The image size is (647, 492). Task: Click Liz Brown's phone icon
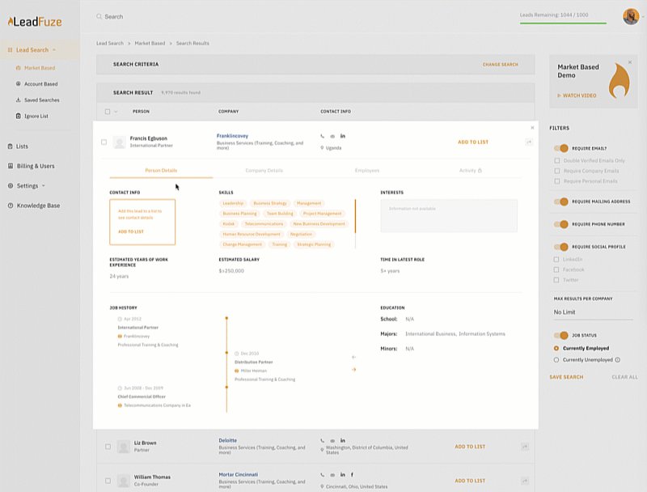322,440
